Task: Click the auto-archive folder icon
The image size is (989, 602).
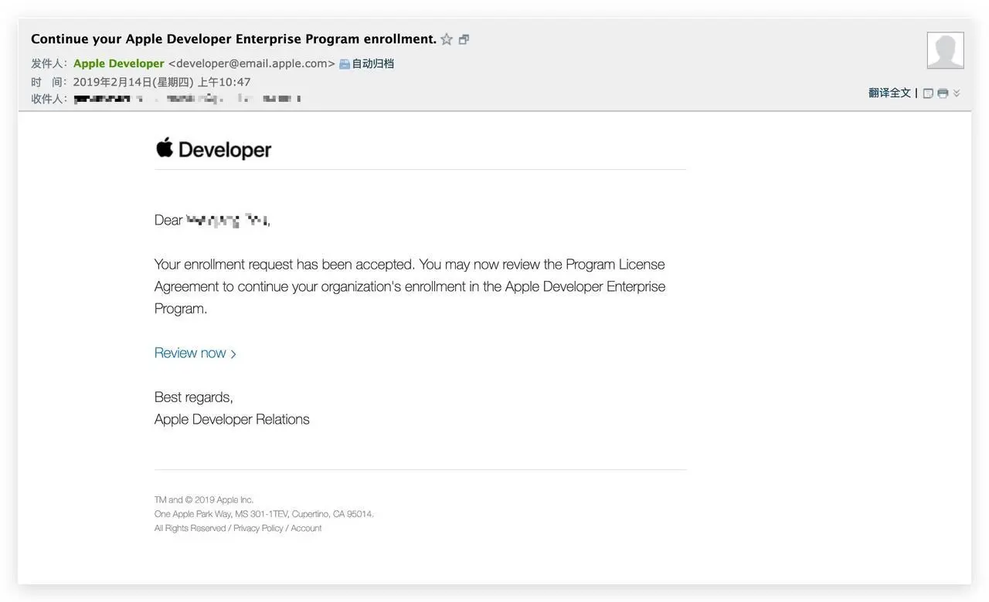Action: tap(345, 64)
